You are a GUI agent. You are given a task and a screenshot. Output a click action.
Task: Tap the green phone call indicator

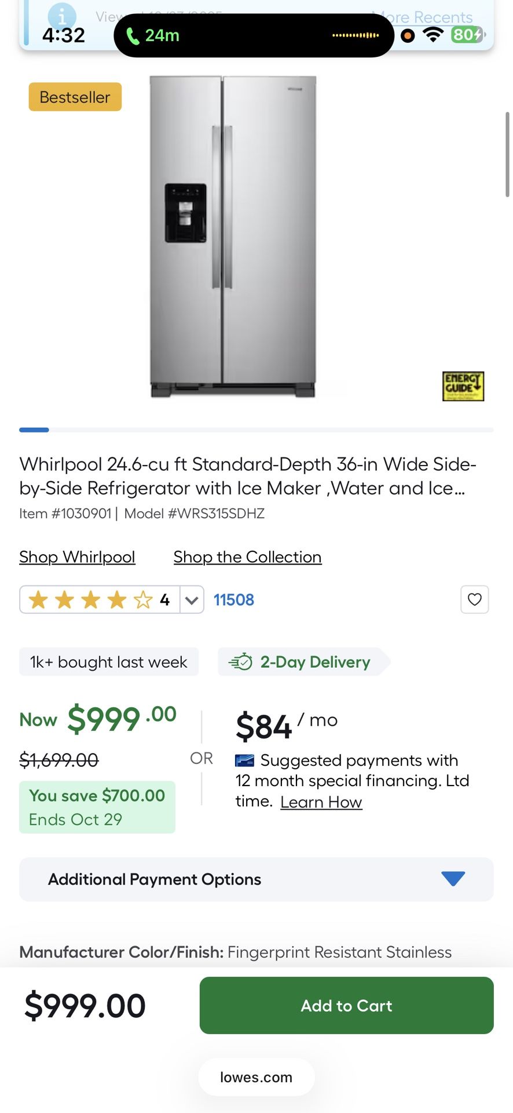click(133, 36)
